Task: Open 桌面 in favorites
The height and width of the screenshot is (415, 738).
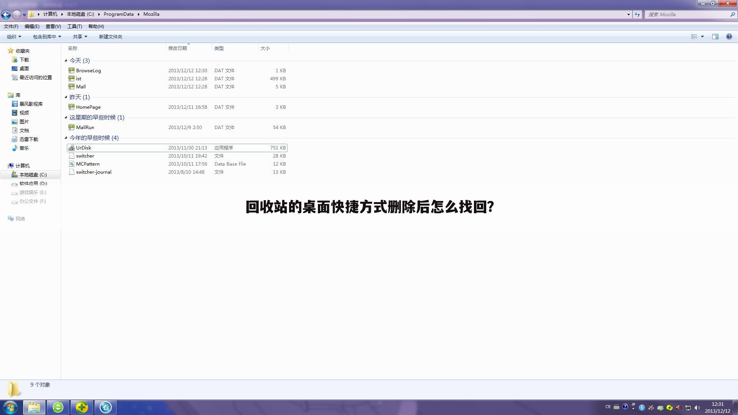Action: pyautogui.click(x=24, y=68)
